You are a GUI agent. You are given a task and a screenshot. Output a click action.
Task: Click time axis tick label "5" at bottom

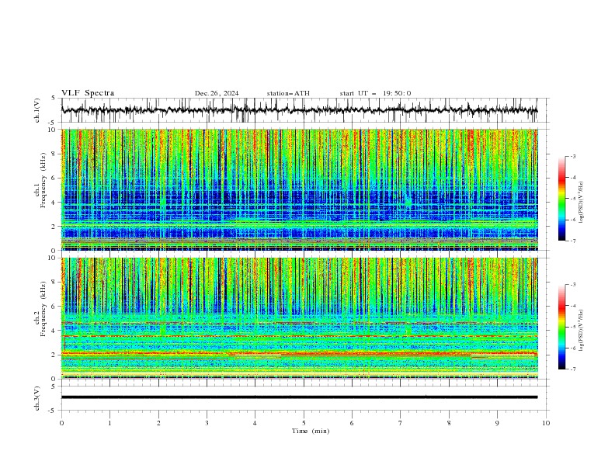(x=304, y=423)
